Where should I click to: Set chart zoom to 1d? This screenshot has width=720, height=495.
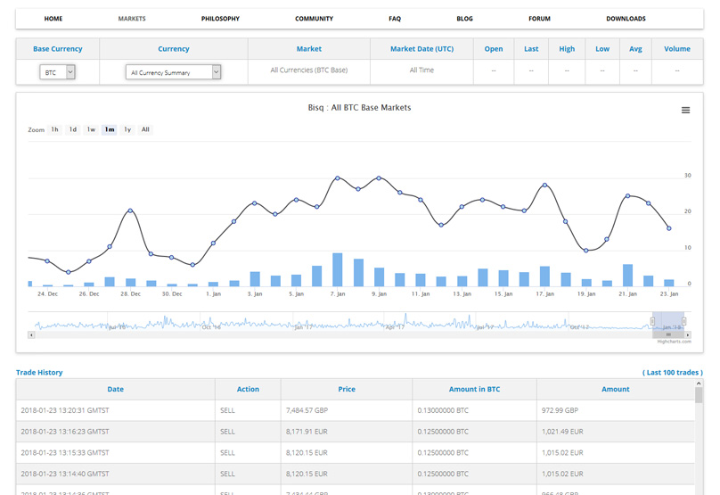pyautogui.click(x=73, y=129)
